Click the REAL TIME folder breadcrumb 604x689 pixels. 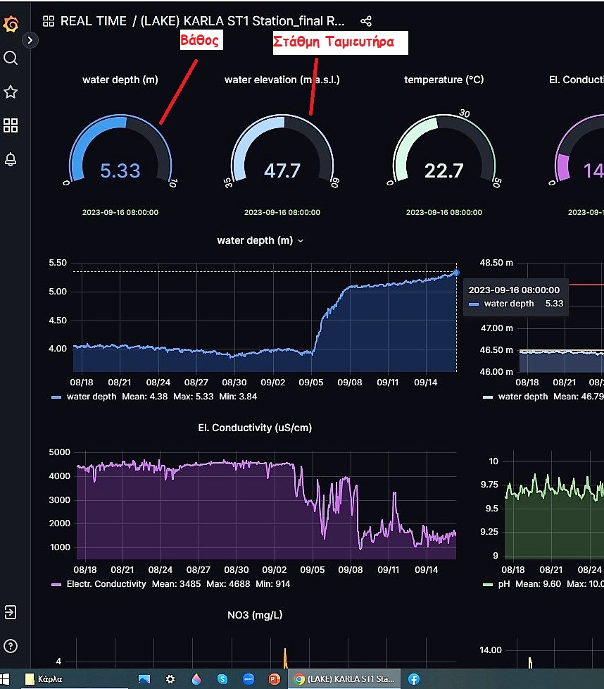[x=93, y=21]
